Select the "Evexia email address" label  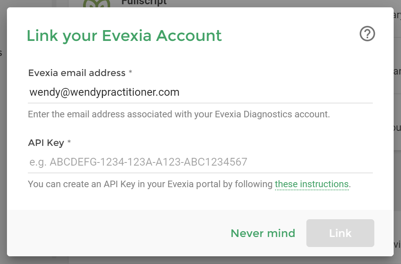[x=76, y=73]
